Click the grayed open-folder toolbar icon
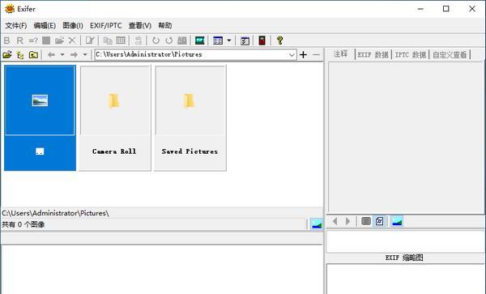The image size is (486, 294). click(x=59, y=40)
